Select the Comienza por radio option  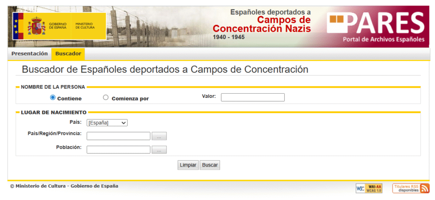coord(106,97)
